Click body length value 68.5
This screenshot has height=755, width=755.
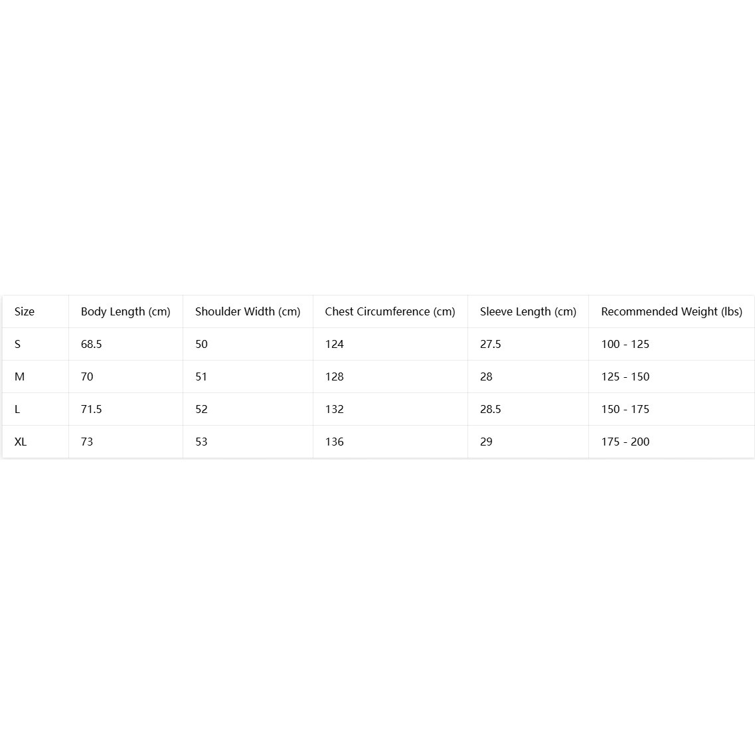(x=92, y=344)
